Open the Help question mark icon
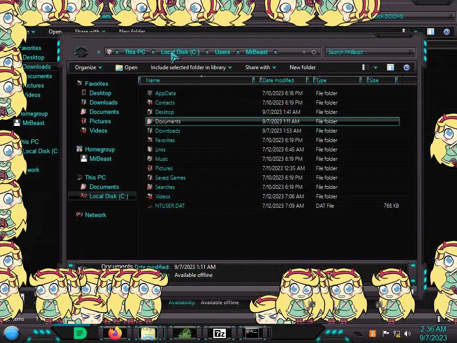457x343 pixels. (406, 67)
